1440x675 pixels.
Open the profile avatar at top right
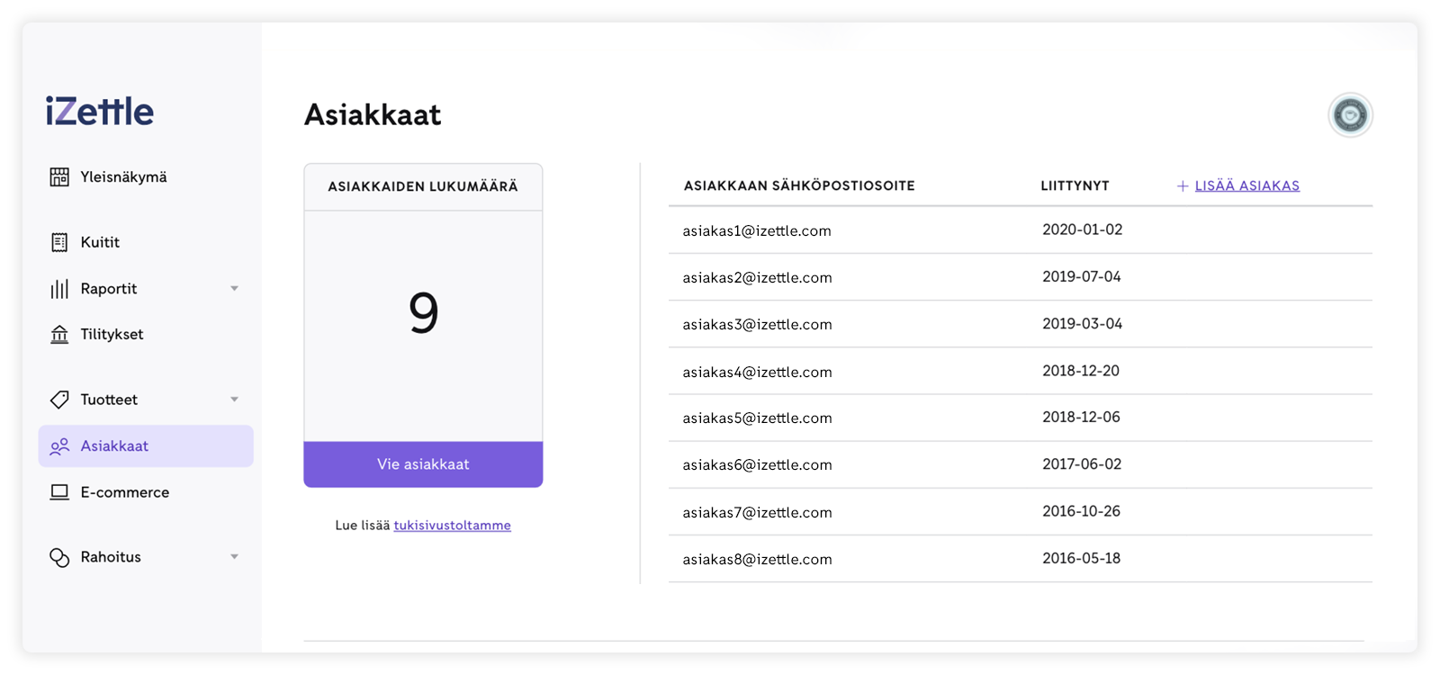[x=1350, y=115]
